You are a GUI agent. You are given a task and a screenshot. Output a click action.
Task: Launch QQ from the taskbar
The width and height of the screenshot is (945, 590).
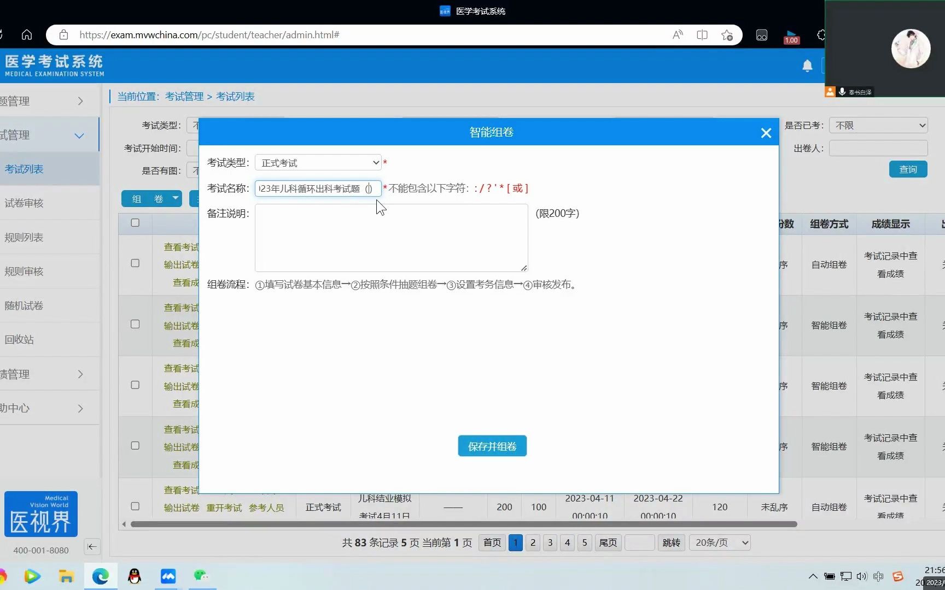pyautogui.click(x=134, y=576)
